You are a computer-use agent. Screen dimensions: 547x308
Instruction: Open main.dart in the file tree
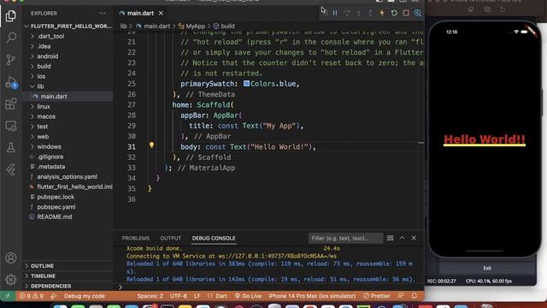[x=54, y=97]
